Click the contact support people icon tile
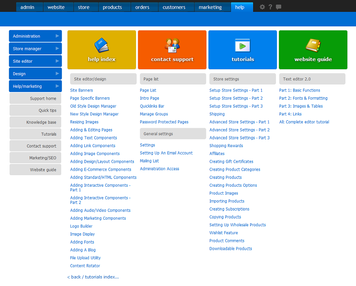Screen dimensions: 356x286 coord(172,50)
